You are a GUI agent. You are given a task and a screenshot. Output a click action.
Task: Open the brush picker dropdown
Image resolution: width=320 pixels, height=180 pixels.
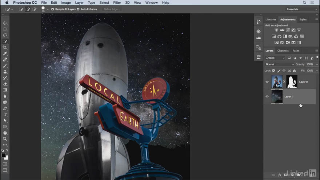(48, 9)
